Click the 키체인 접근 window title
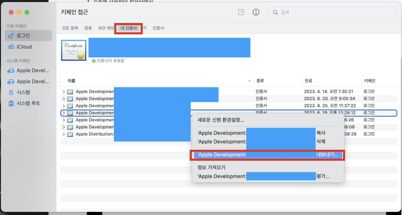This screenshot has width=402, height=215. click(75, 12)
